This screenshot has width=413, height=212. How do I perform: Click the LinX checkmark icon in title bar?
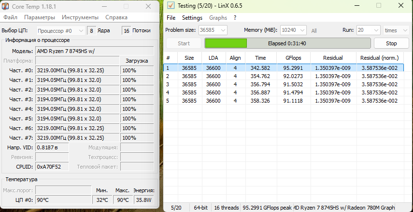pos(171,5)
